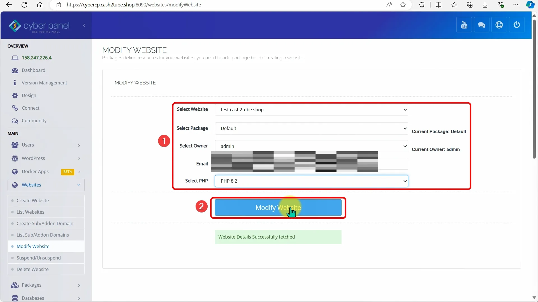Click the YouTube icon in header
The image size is (538, 302).
pos(464,25)
